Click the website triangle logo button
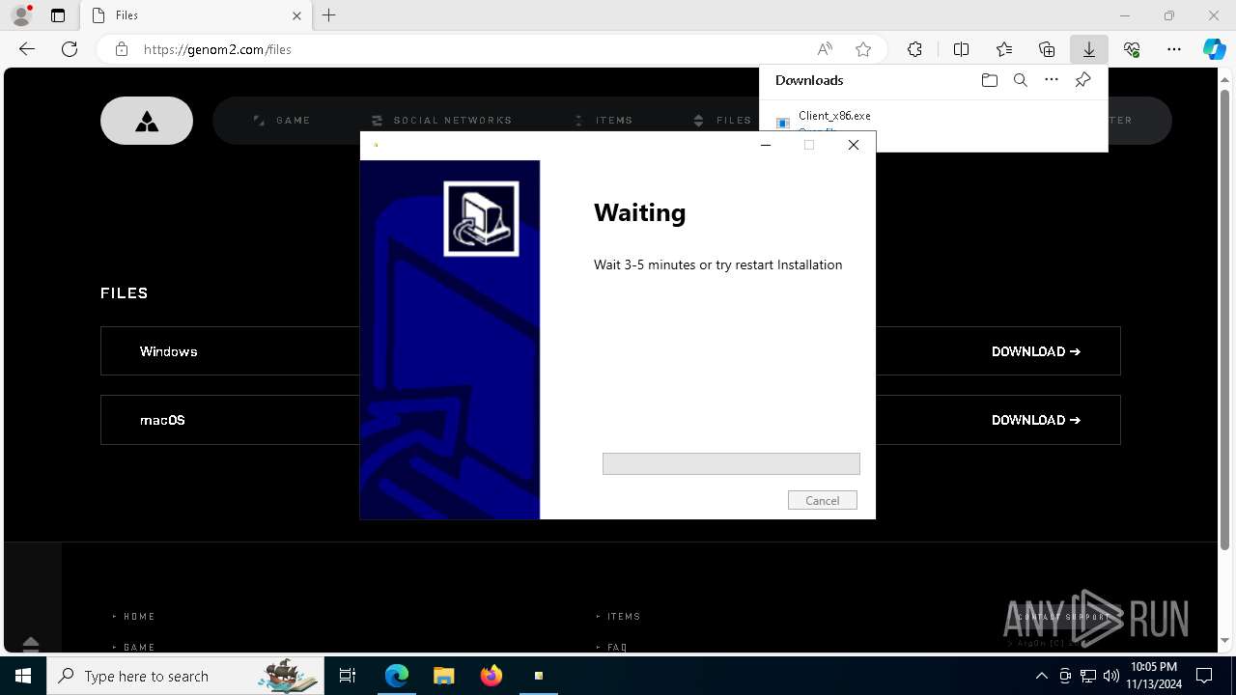1236x695 pixels. pos(147,121)
